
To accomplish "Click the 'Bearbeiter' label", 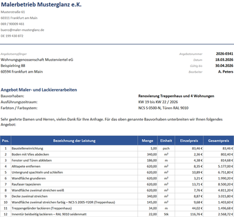I will (x=195, y=72).
